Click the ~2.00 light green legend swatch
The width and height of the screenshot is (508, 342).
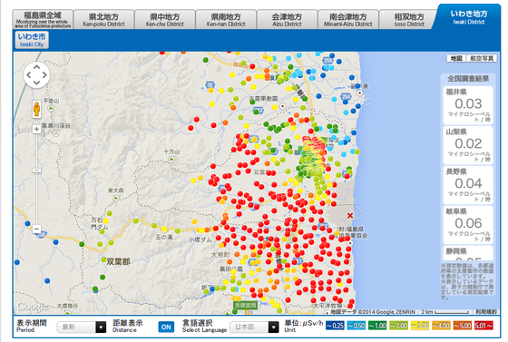click(x=398, y=325)
